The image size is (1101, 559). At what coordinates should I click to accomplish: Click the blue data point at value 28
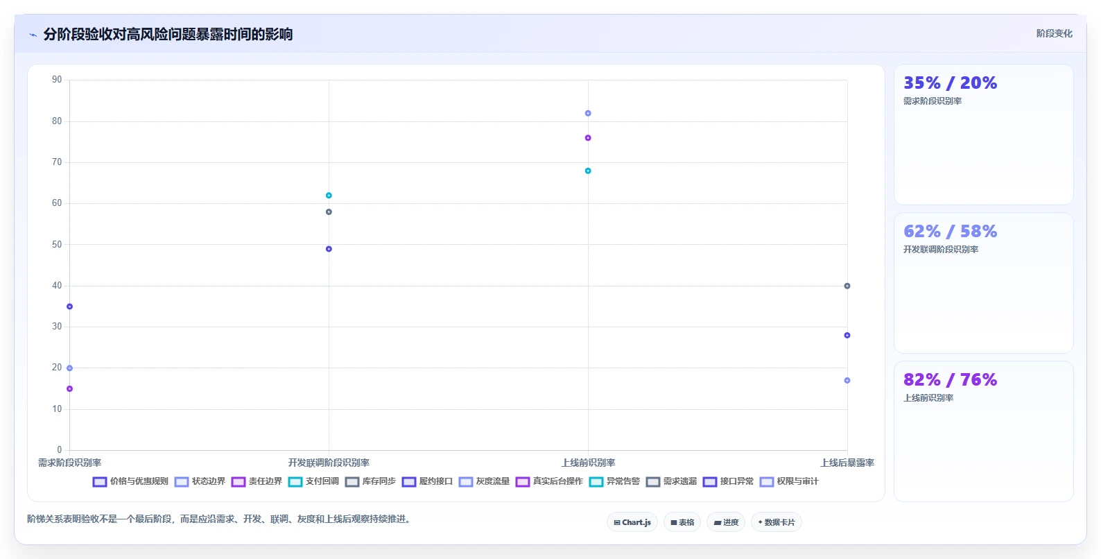(x=847, y=336)
